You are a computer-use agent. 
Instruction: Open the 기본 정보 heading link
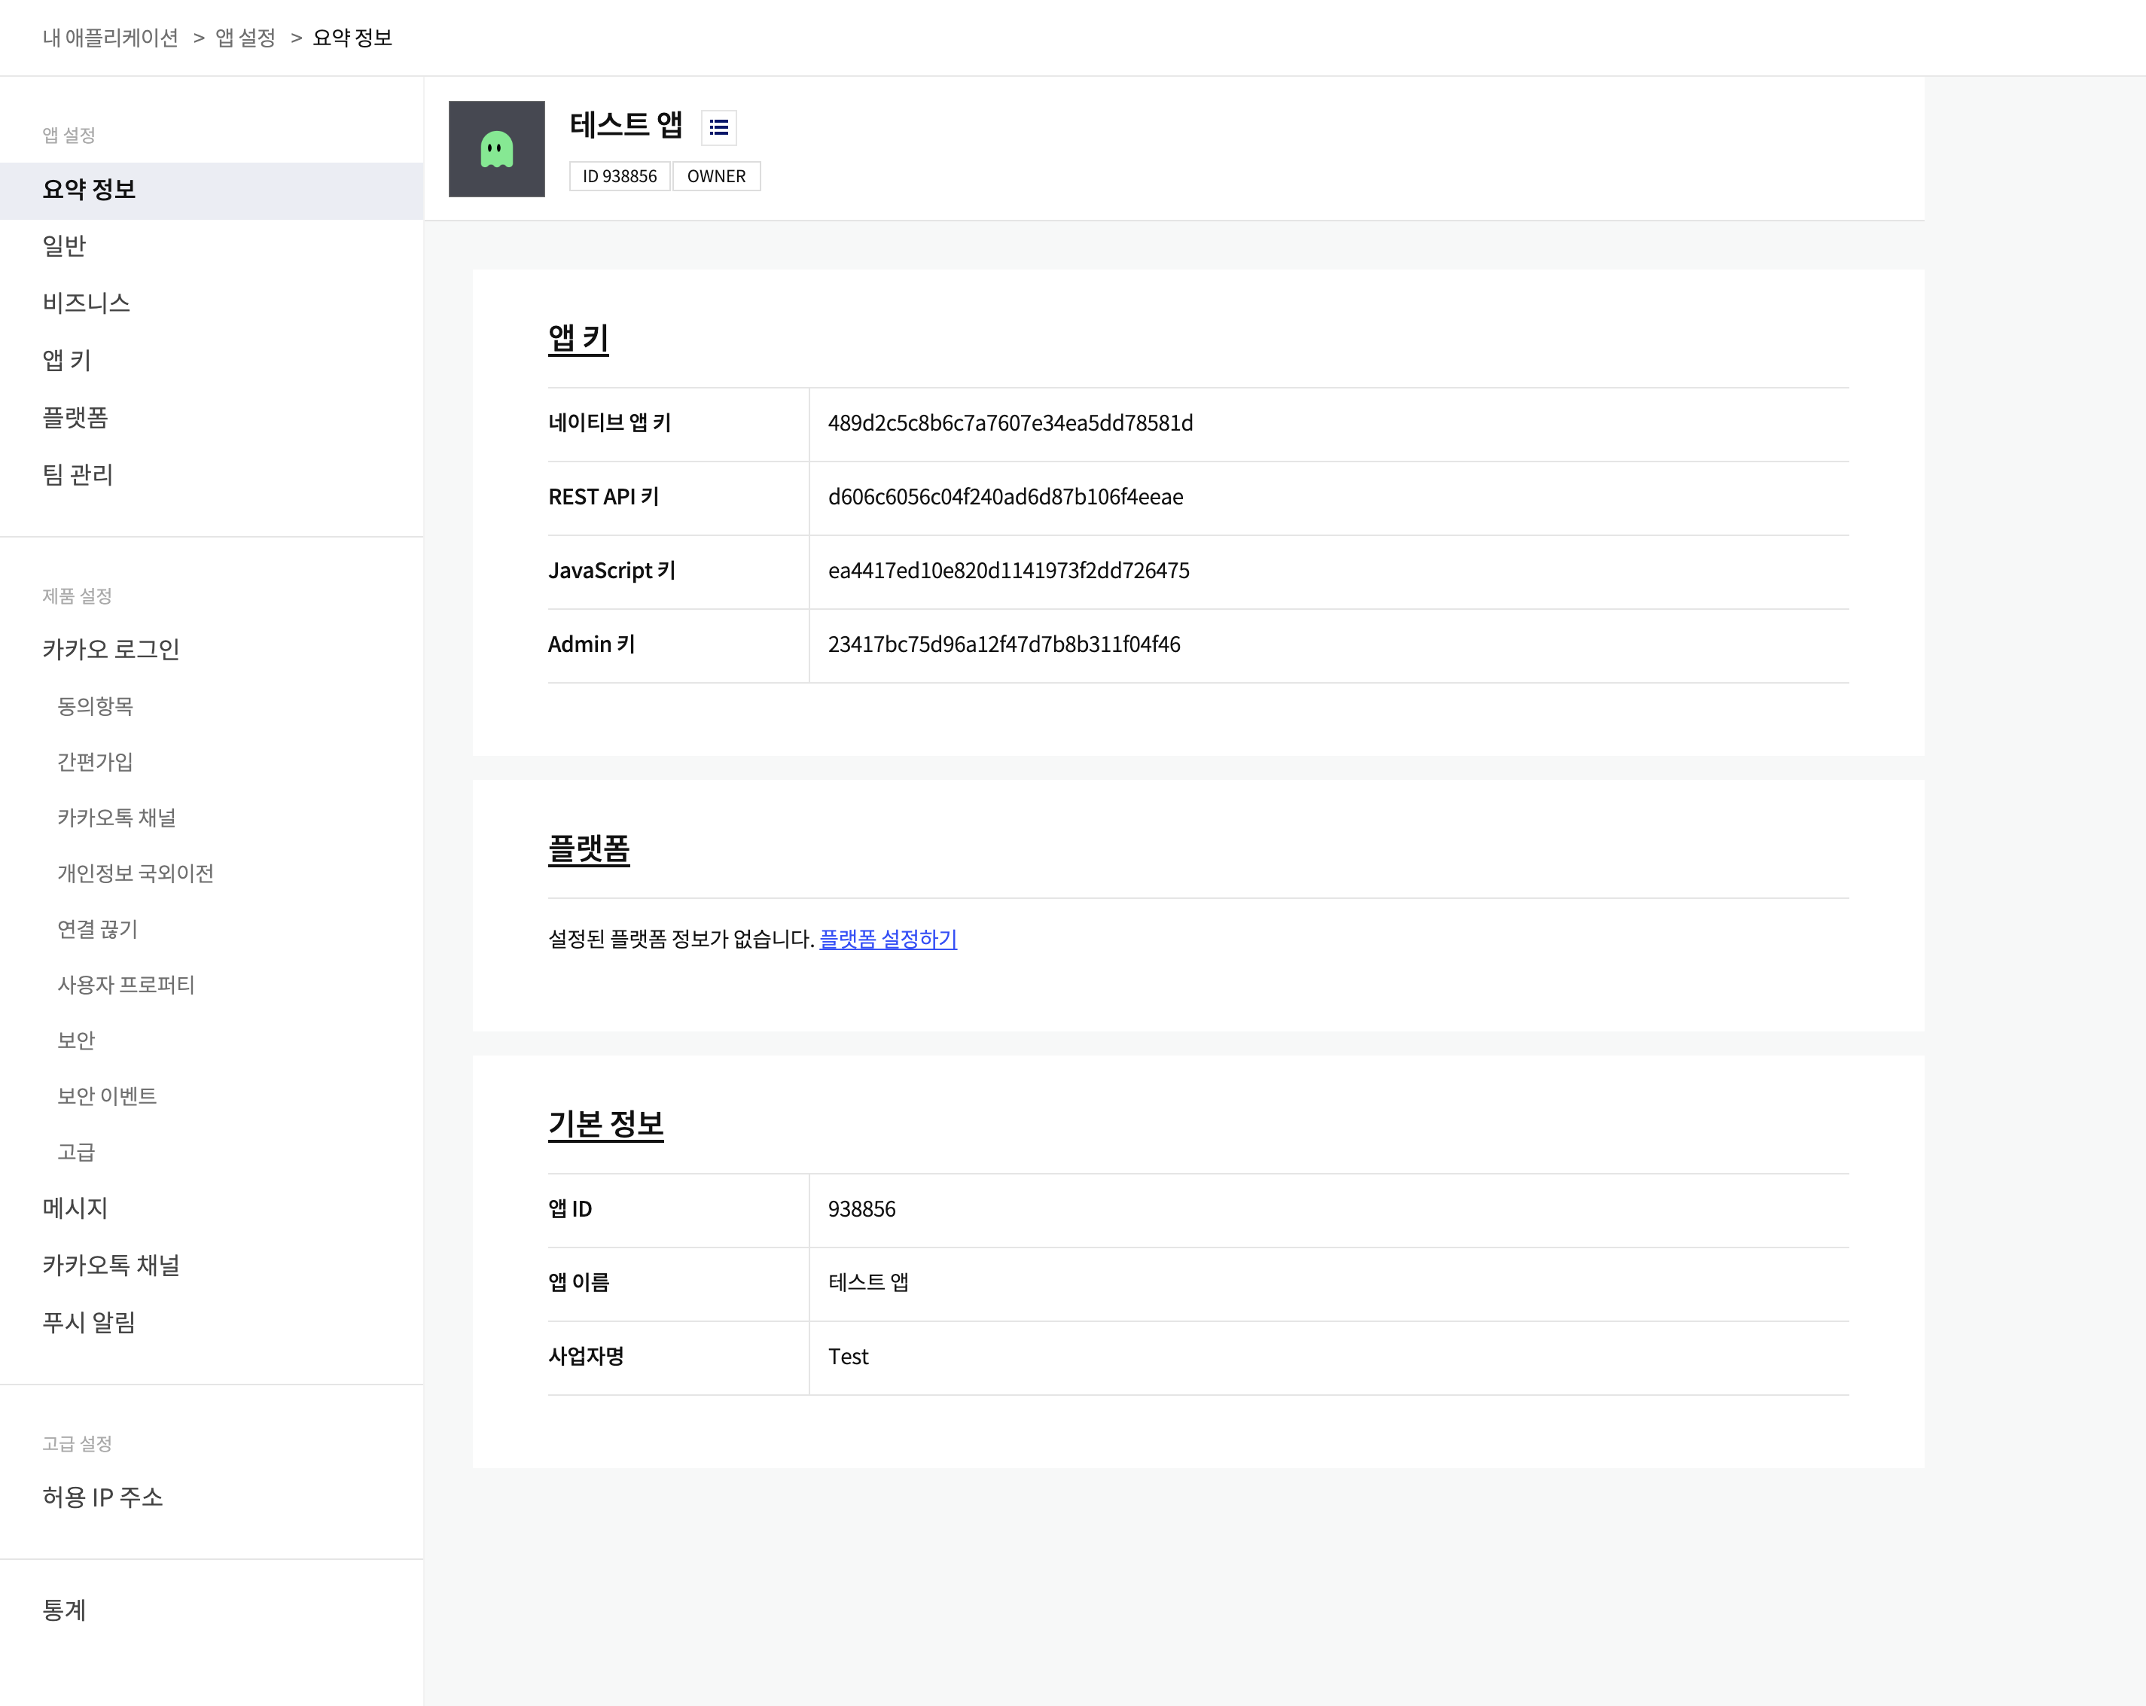605,1124
